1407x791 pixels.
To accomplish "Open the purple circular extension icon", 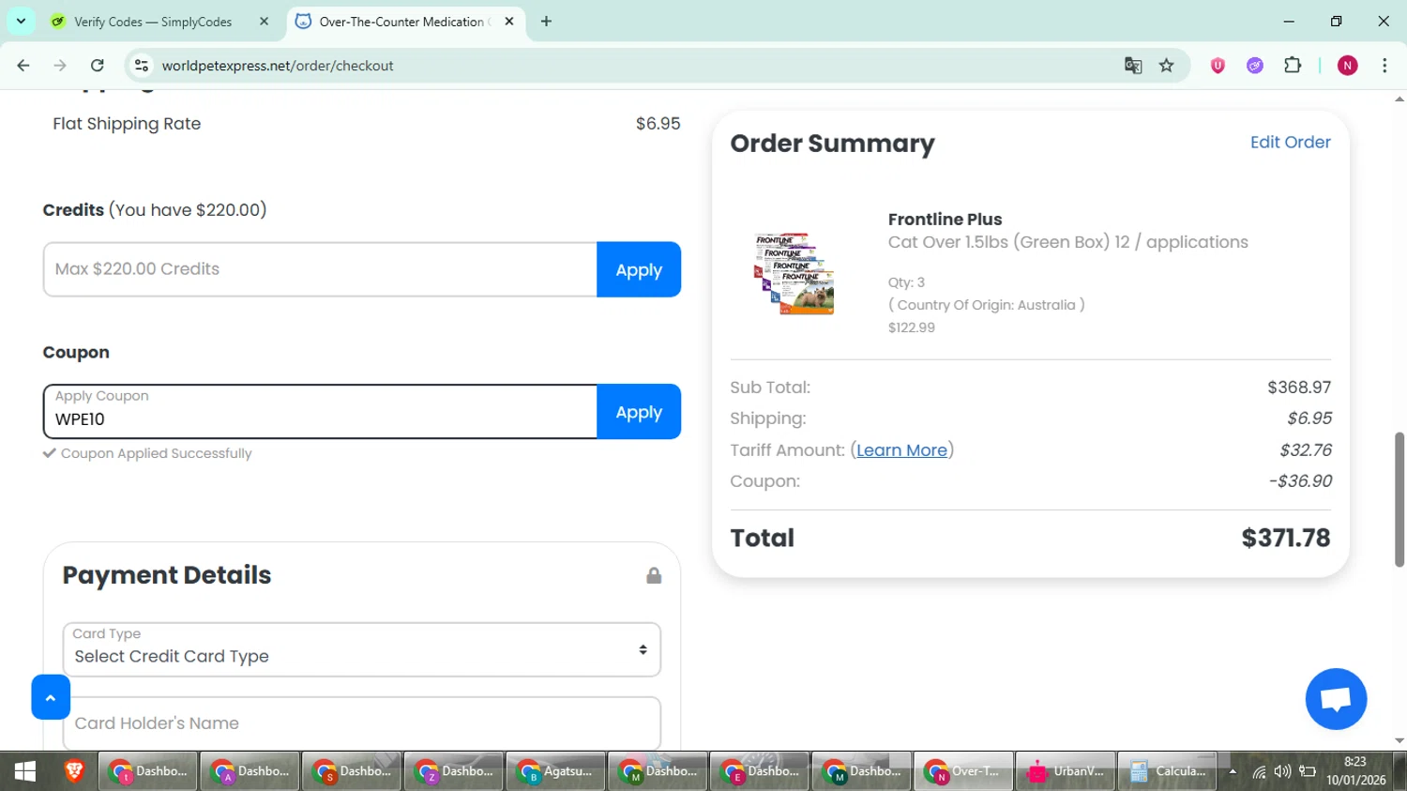I will pos(1255,66).
